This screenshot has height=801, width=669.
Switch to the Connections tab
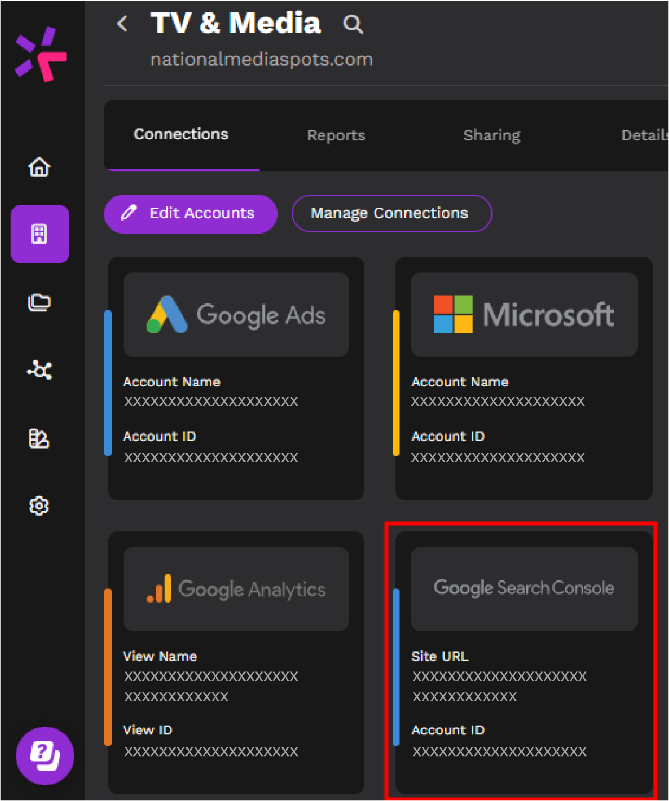(181, 134)
